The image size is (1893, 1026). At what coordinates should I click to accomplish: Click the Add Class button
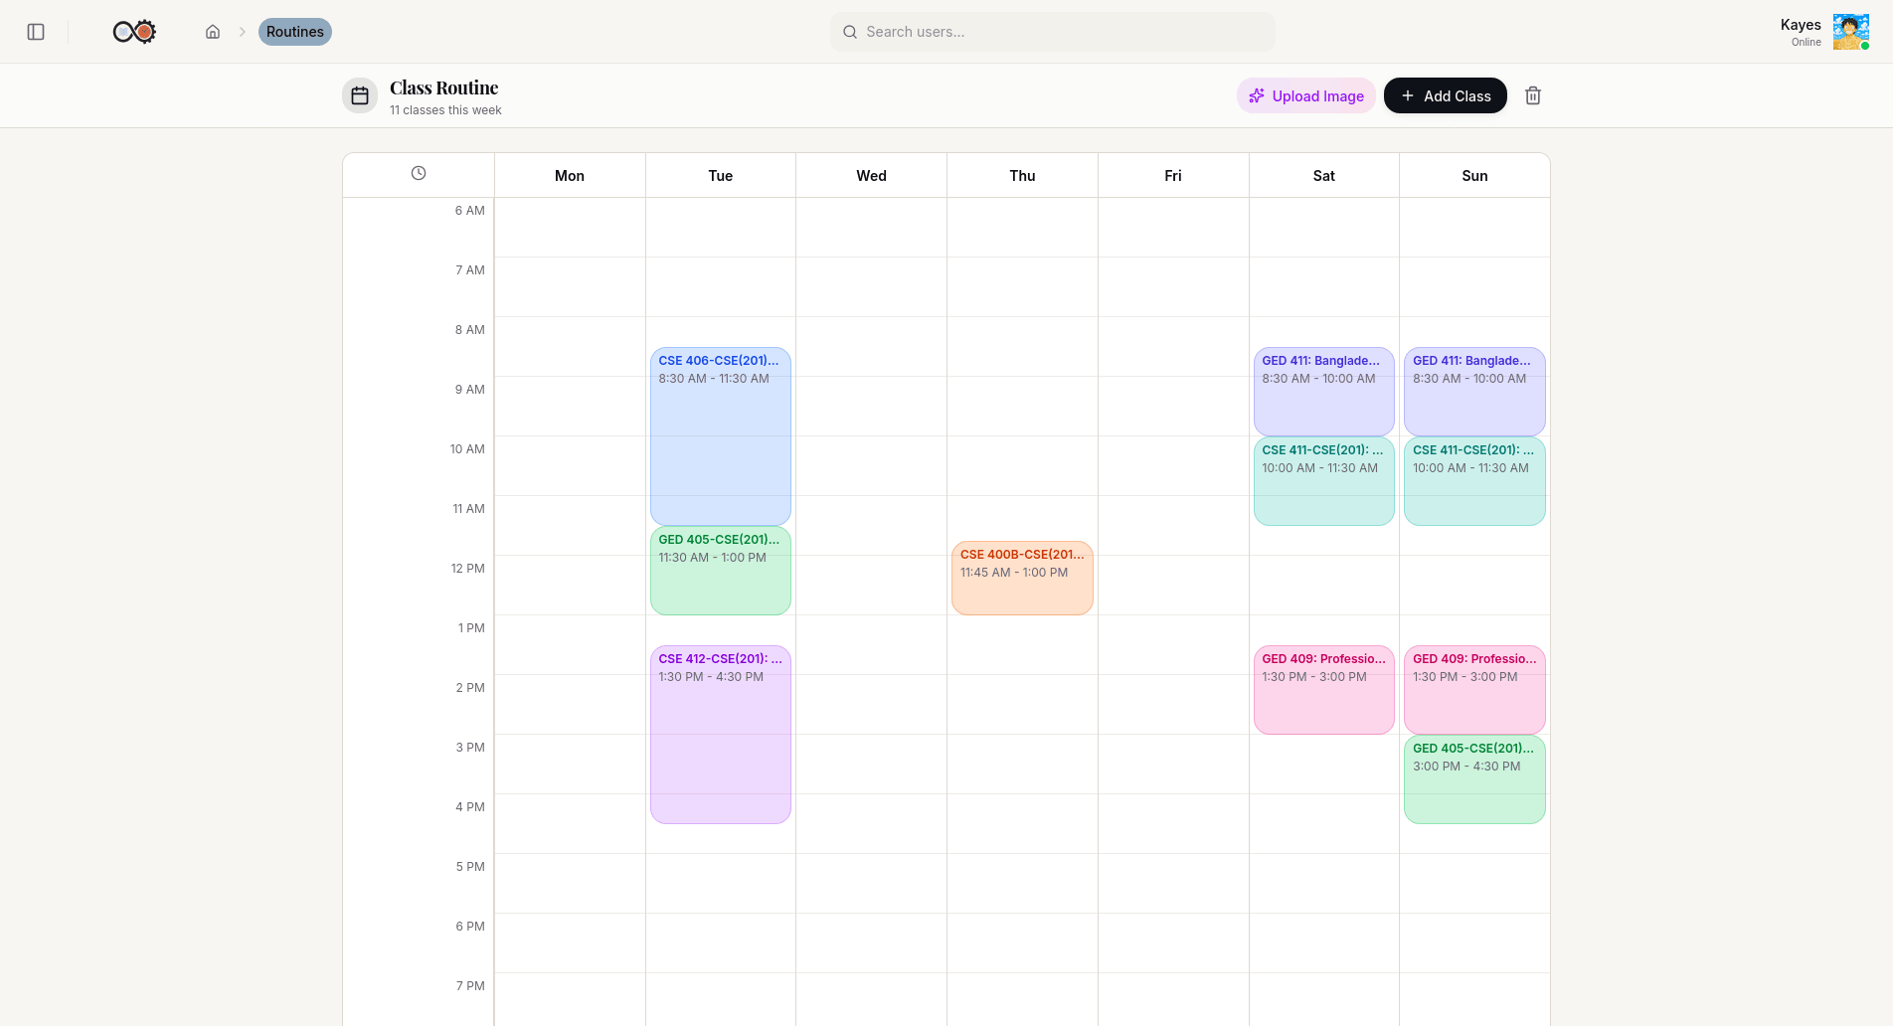(1446, 96)
